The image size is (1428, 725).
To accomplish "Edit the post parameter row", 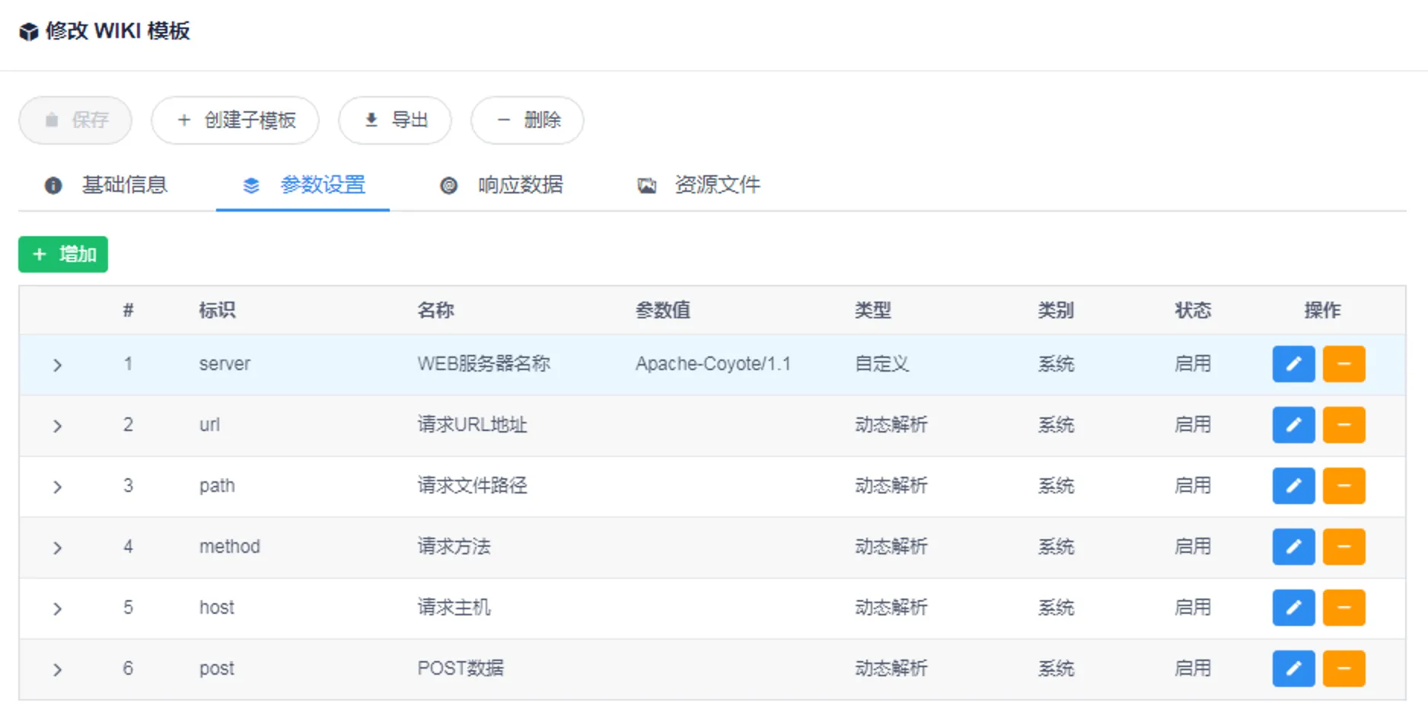I will tap(1293, 669).
